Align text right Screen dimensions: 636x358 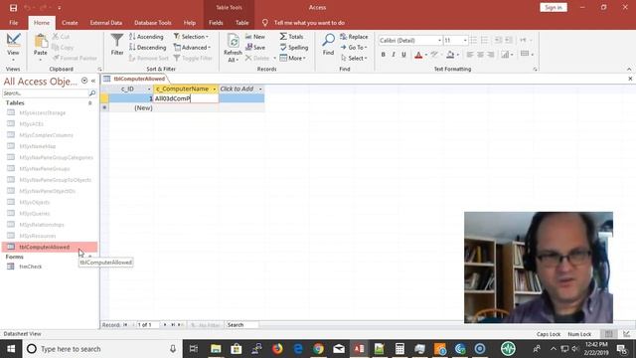point(491,55)
